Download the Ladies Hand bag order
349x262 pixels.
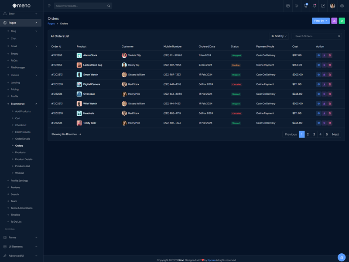pyautogui.click(x=324, y=65)
